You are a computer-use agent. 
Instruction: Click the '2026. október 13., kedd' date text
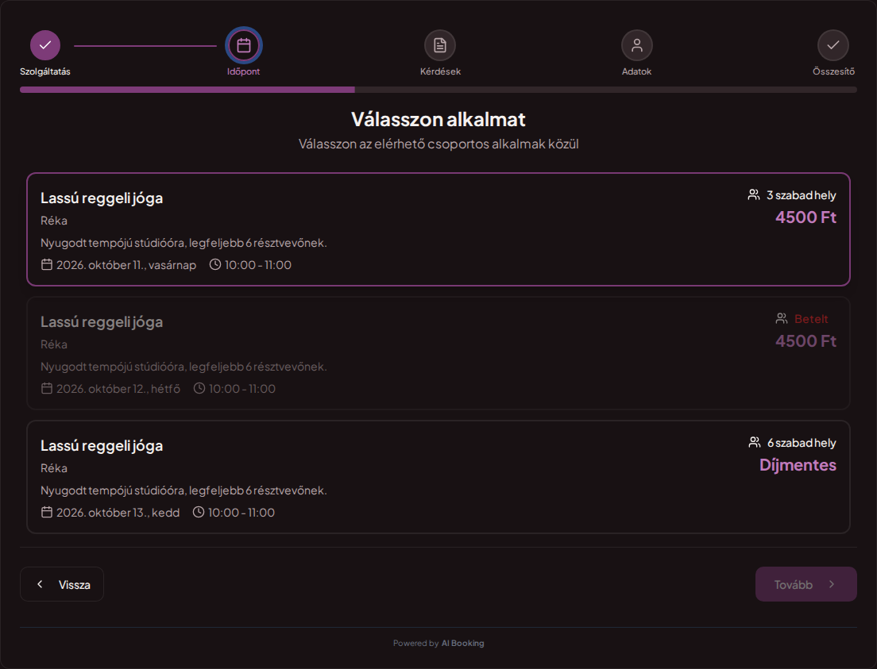click(118, 513)
